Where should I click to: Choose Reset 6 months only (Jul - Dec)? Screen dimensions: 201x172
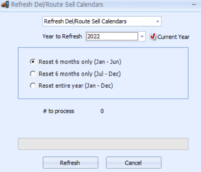tap(33, 74)
